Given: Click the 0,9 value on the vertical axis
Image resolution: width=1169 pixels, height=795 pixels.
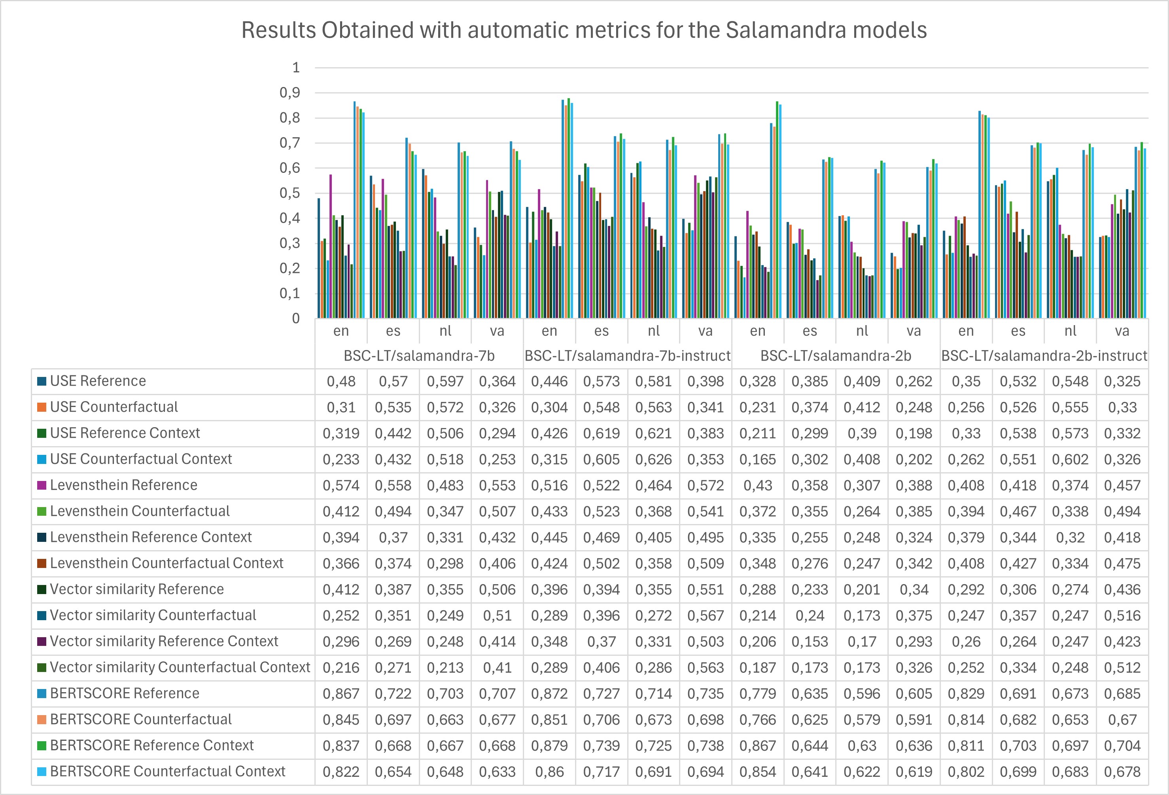Looking at the screenshot, I should [x=290, y=93].
